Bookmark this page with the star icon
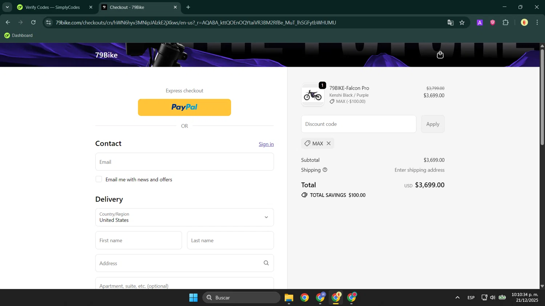Viewport: 545px width, 306px height. [x=462, y=22]
